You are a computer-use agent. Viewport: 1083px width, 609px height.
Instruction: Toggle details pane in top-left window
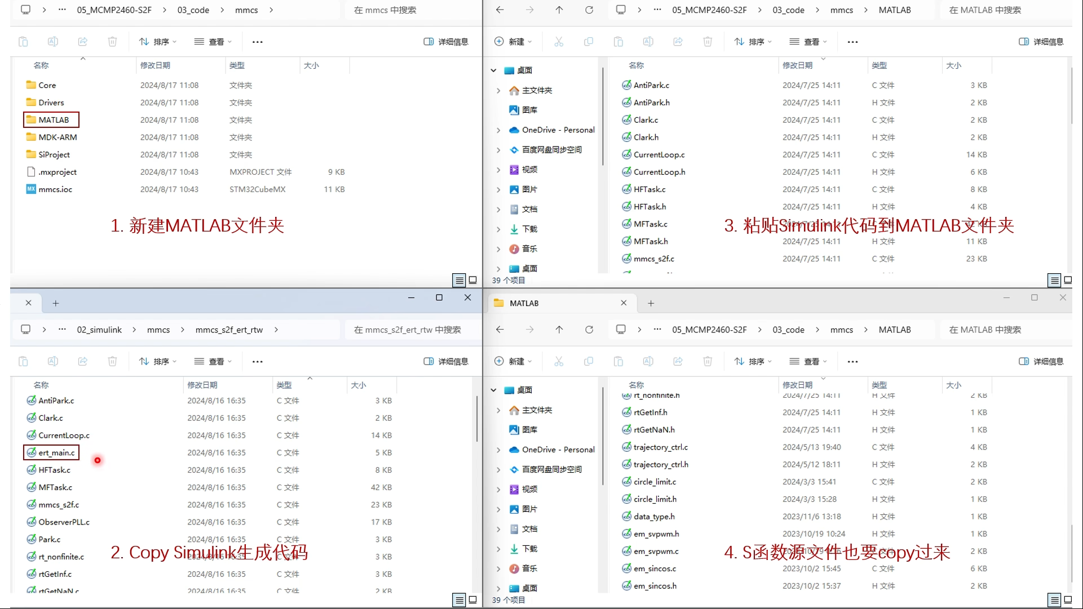pos(446,42)
